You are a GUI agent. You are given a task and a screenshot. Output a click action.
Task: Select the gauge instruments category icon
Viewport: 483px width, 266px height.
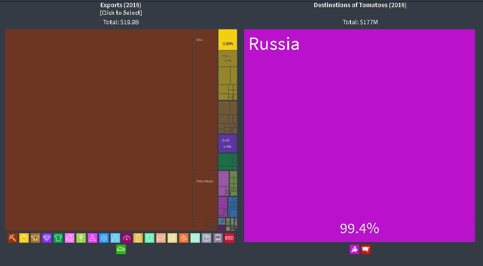126,238
